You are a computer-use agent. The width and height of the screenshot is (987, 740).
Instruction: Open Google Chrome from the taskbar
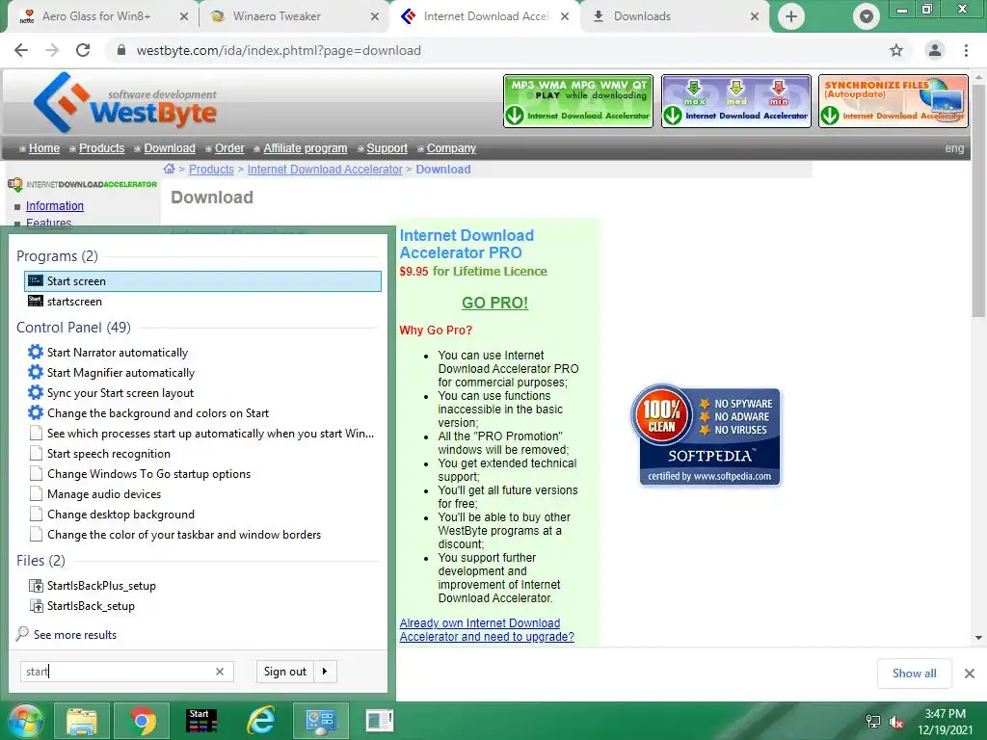pos(143,721)
